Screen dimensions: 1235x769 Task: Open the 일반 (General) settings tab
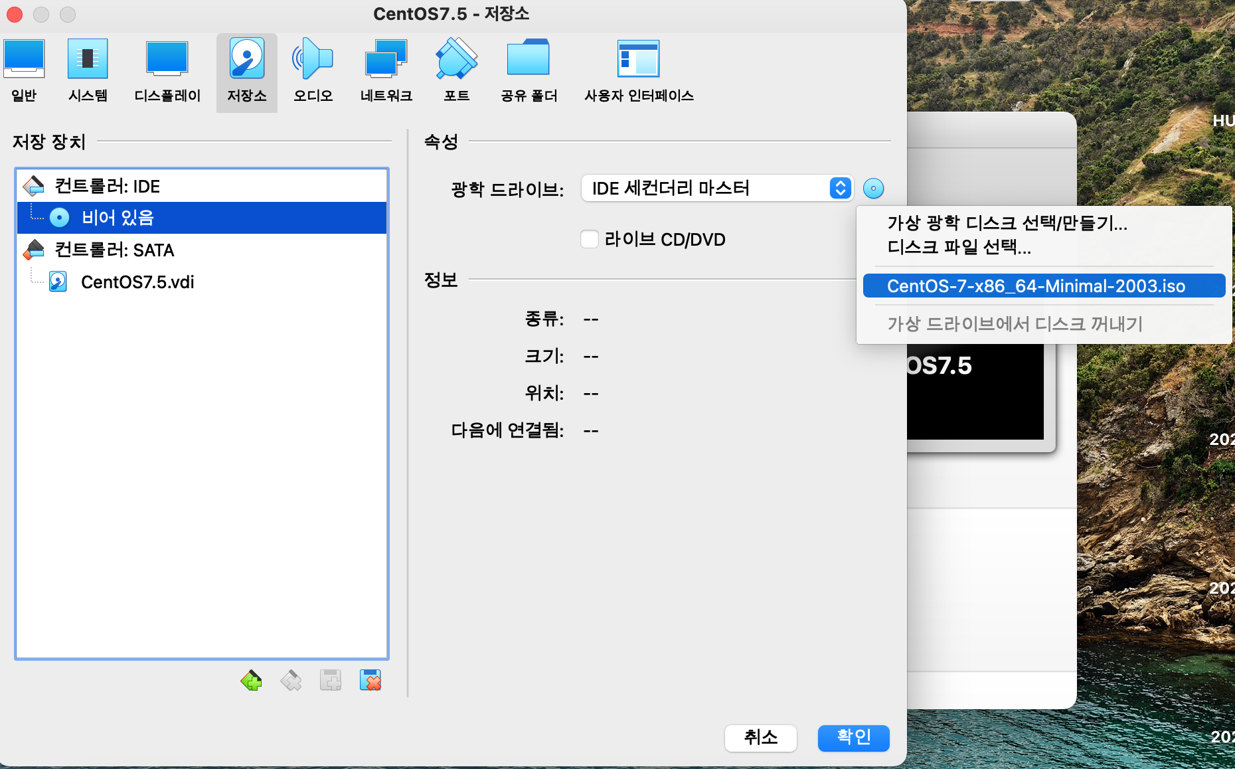tap(24, 72)
